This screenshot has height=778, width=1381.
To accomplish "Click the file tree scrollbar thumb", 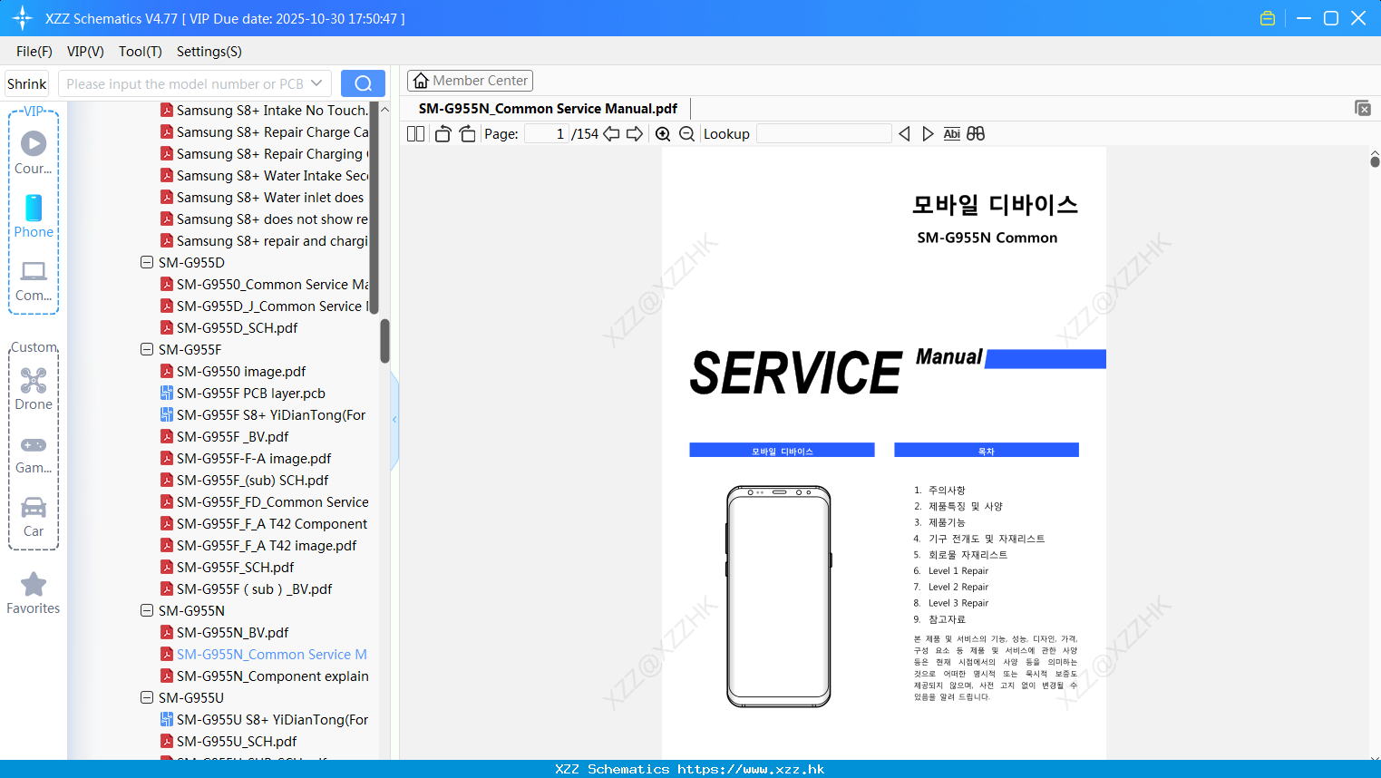I will point(384,341).
